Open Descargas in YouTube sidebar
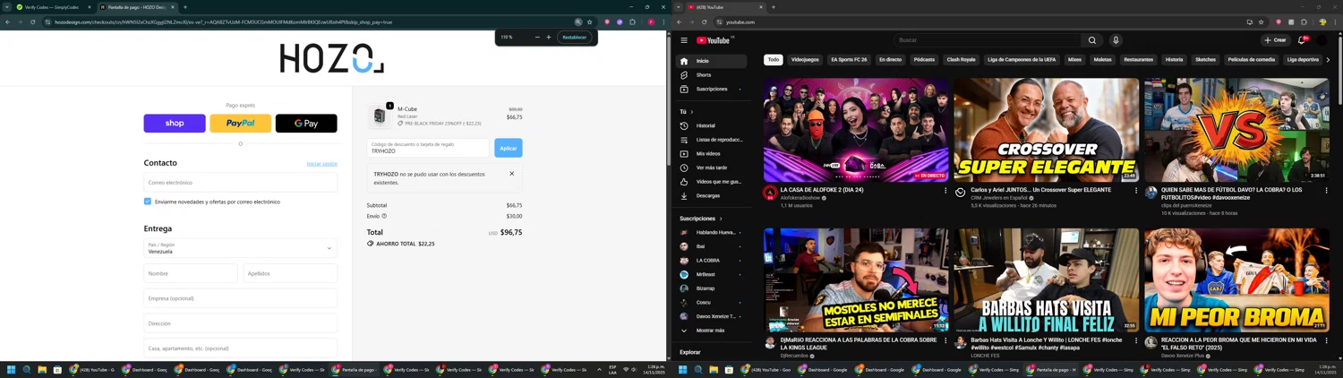Screen dimensions: 1343x378 [712, 195]
